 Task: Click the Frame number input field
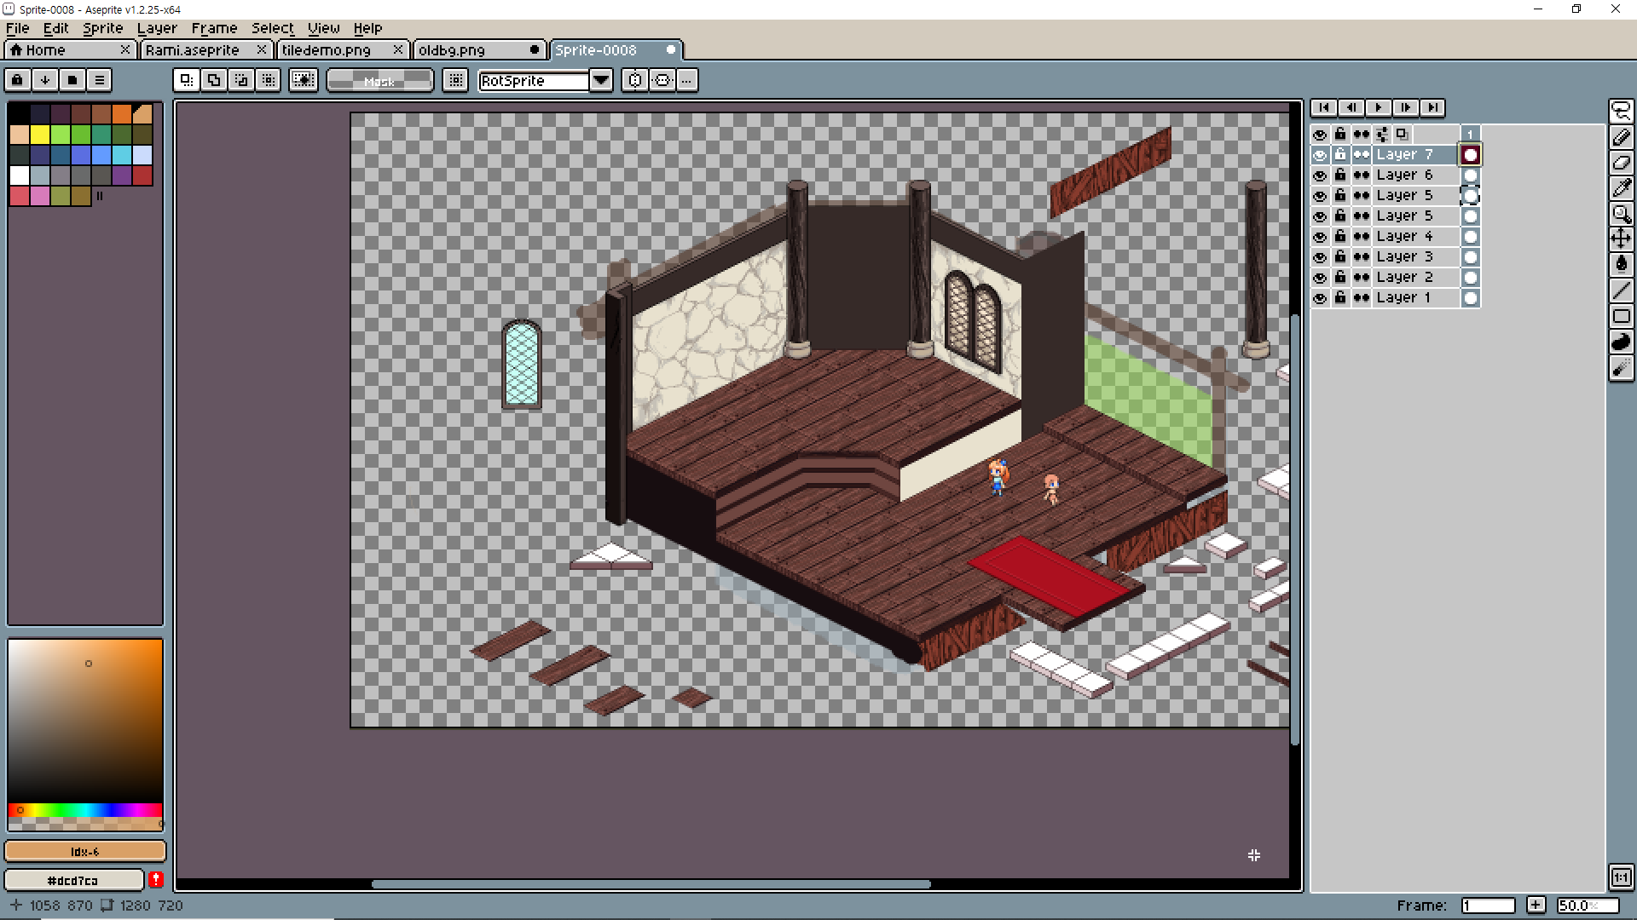[x=1488, y=906]
